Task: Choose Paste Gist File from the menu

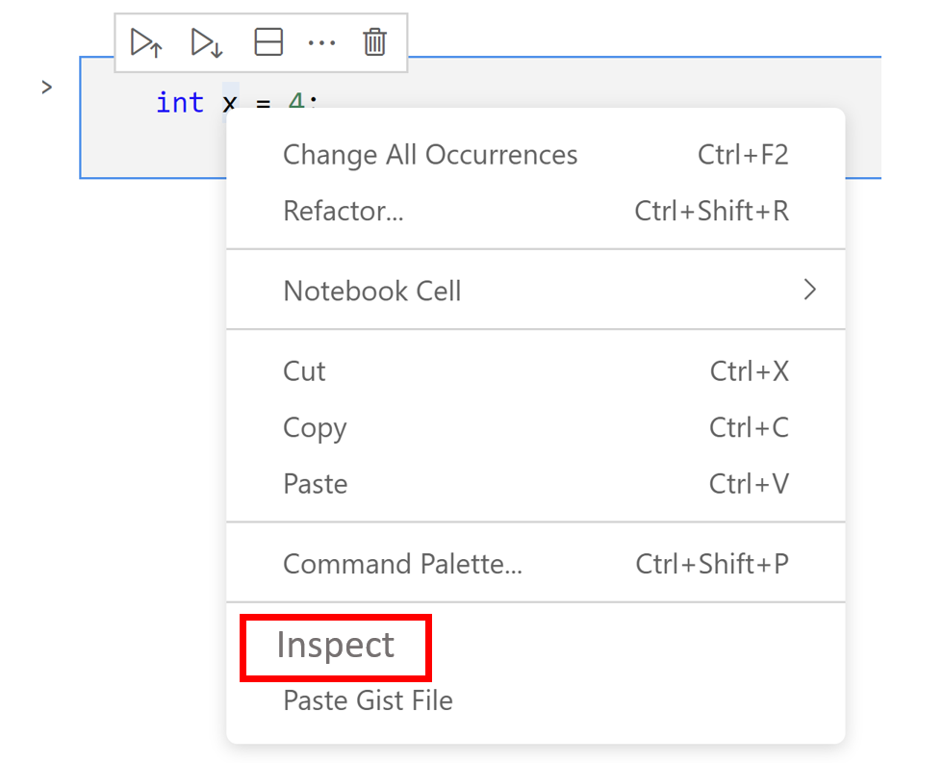Action: click(367, 700)
